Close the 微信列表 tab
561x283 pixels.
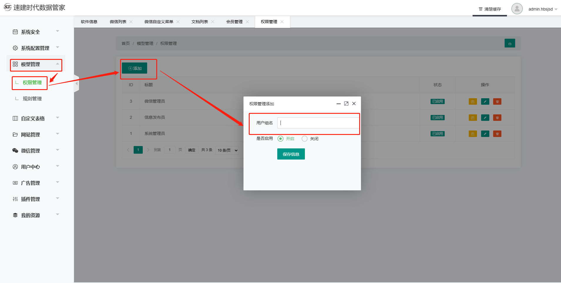(131, 22)
